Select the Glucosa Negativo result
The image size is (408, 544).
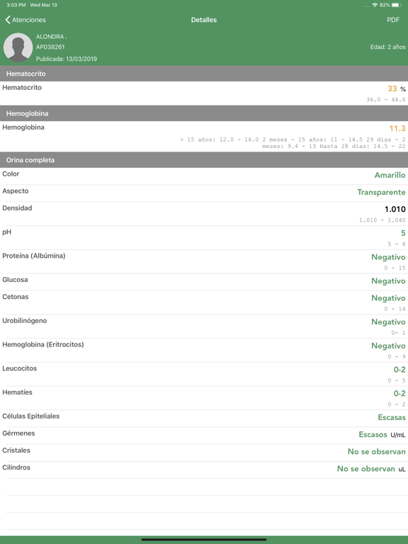click(388, 281)
